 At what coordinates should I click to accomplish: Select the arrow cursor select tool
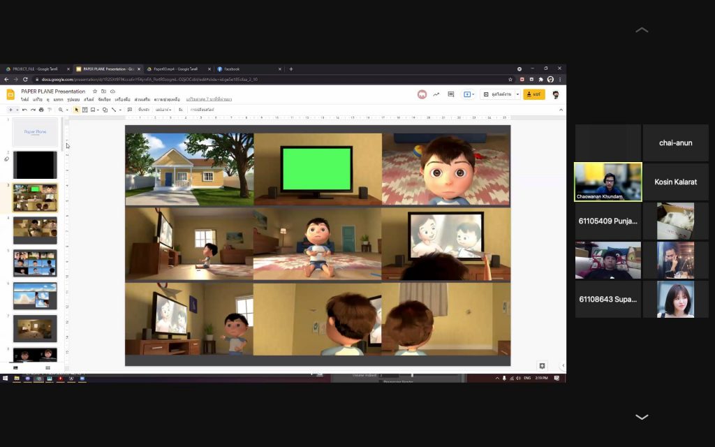tap(77, 110)
